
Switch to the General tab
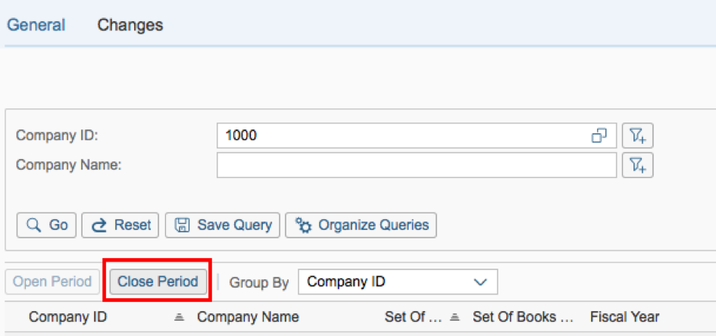point(36,25)
